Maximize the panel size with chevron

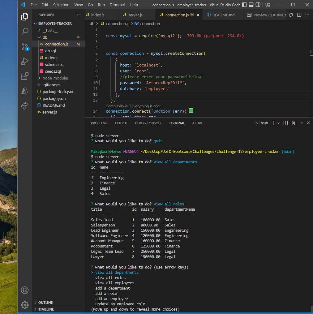click(x=301, y=123)
